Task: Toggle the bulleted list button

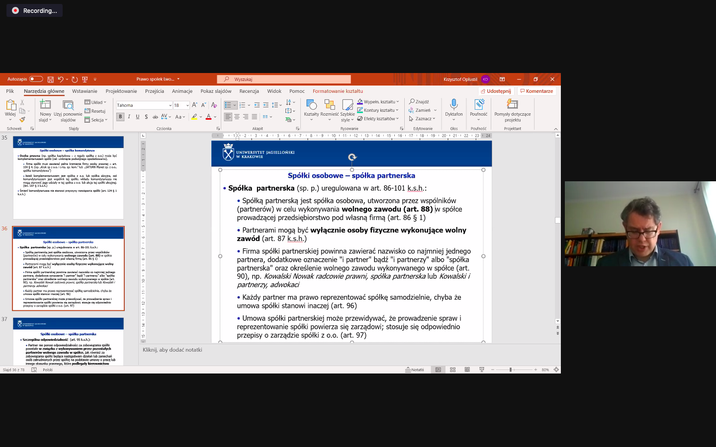Action: tap(228, 105)
